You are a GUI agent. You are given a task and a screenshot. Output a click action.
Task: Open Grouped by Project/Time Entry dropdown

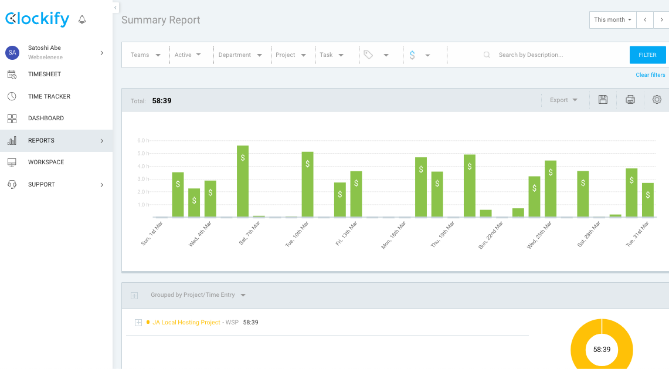[198, 295]
